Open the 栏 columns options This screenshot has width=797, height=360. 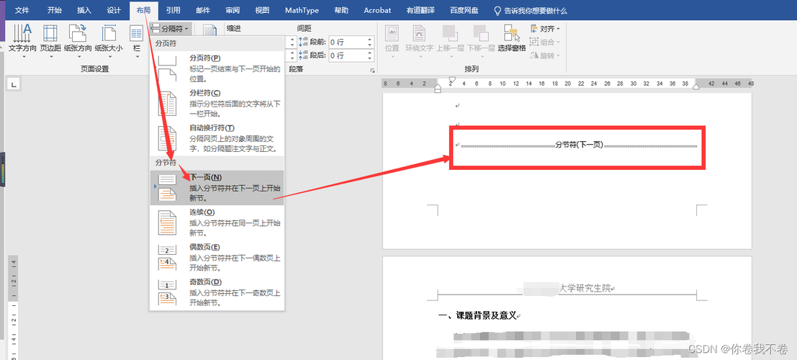[x=136, y=40]
